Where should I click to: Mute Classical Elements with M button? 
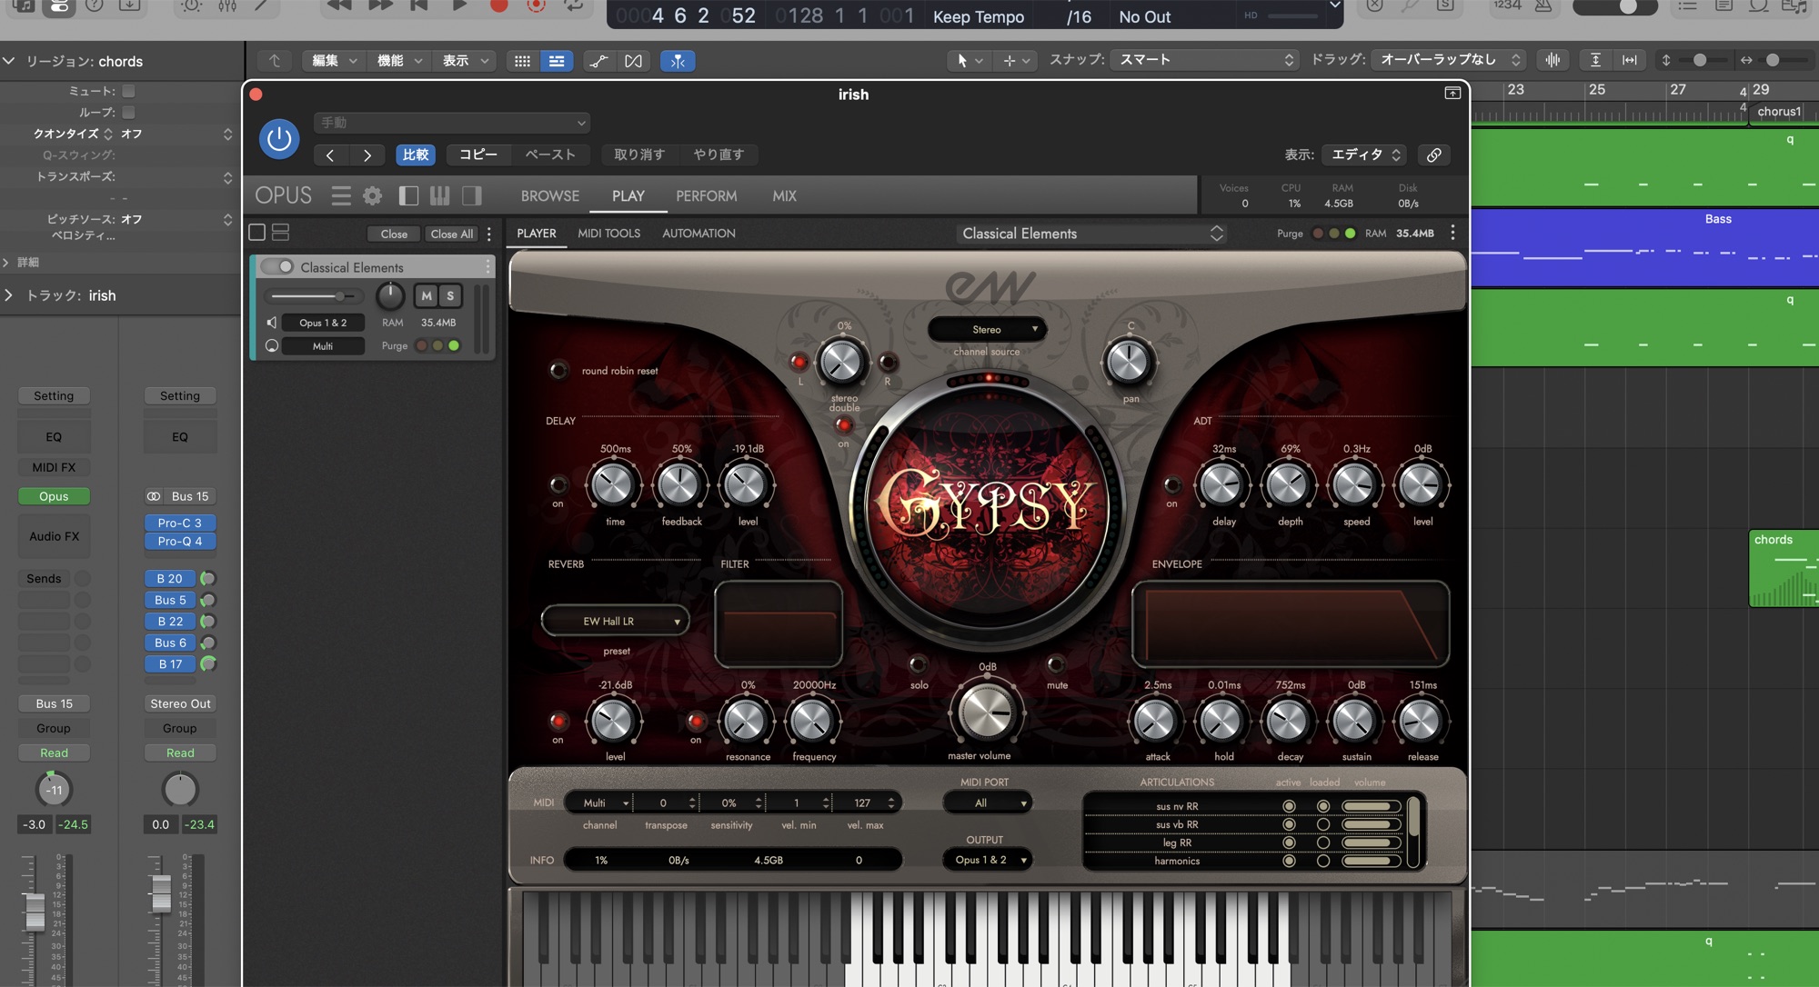pyautogui.click(x=427, y=296)
